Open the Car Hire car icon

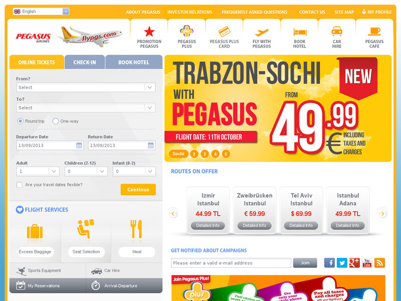pos(337,32)
